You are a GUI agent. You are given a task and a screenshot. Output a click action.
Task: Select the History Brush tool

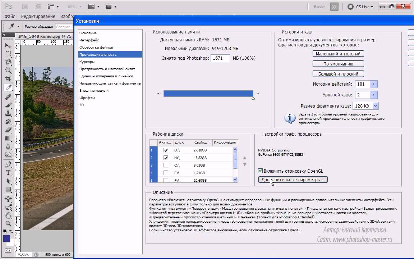tap(8, 122)
